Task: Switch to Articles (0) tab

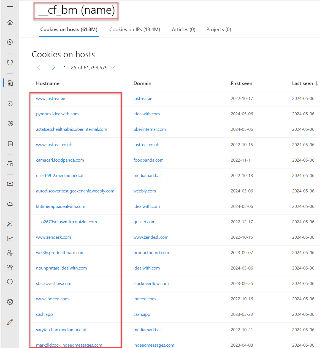Action: click(x=183, y=29)
